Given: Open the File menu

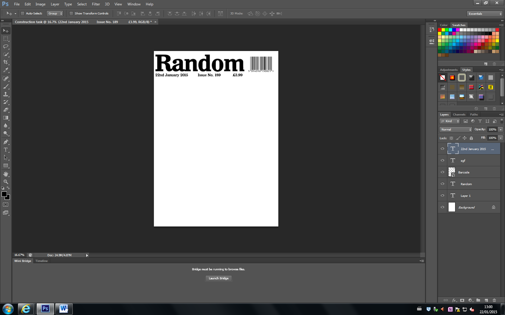Looking at the screenshot, I should tap(17, 4).
